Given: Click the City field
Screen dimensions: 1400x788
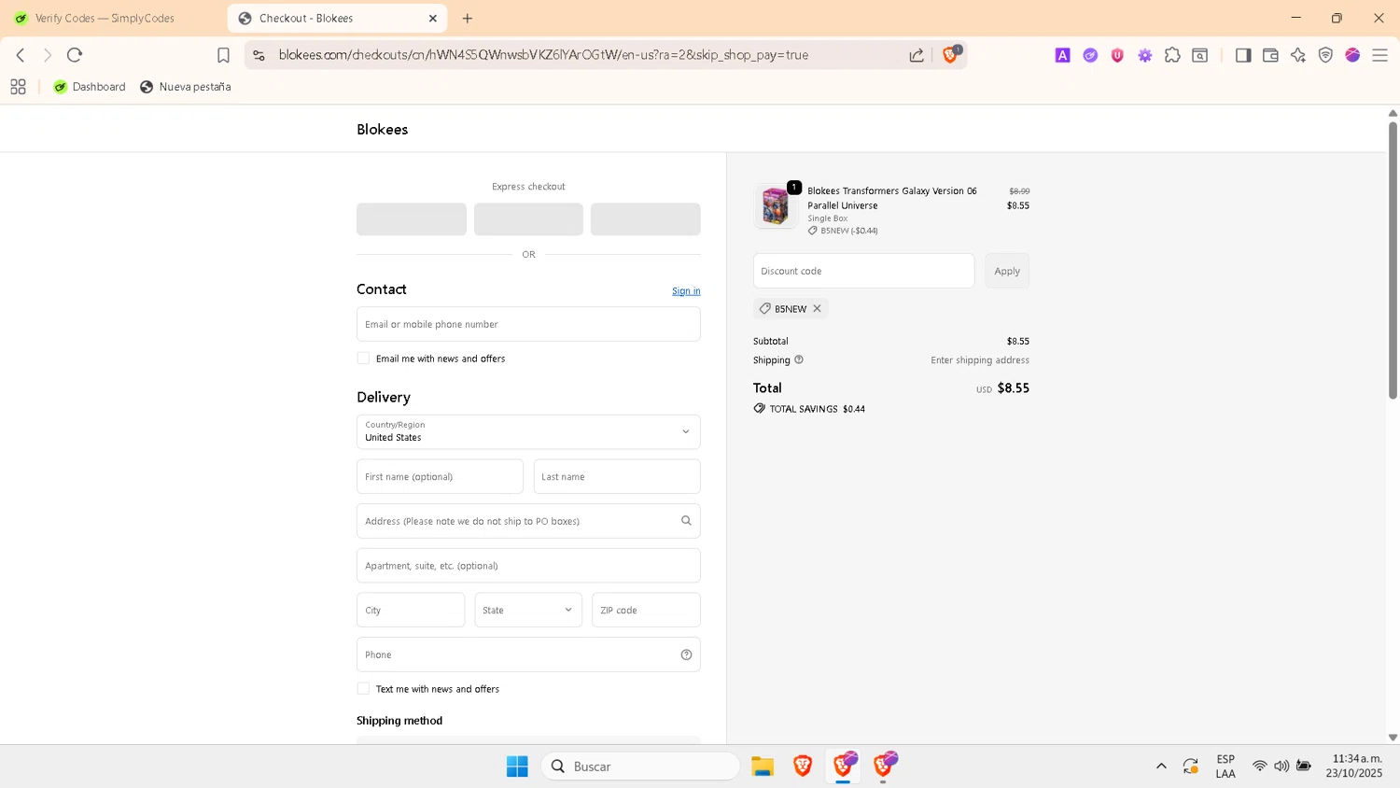Looking at the screenshot, I should [411, 610].
